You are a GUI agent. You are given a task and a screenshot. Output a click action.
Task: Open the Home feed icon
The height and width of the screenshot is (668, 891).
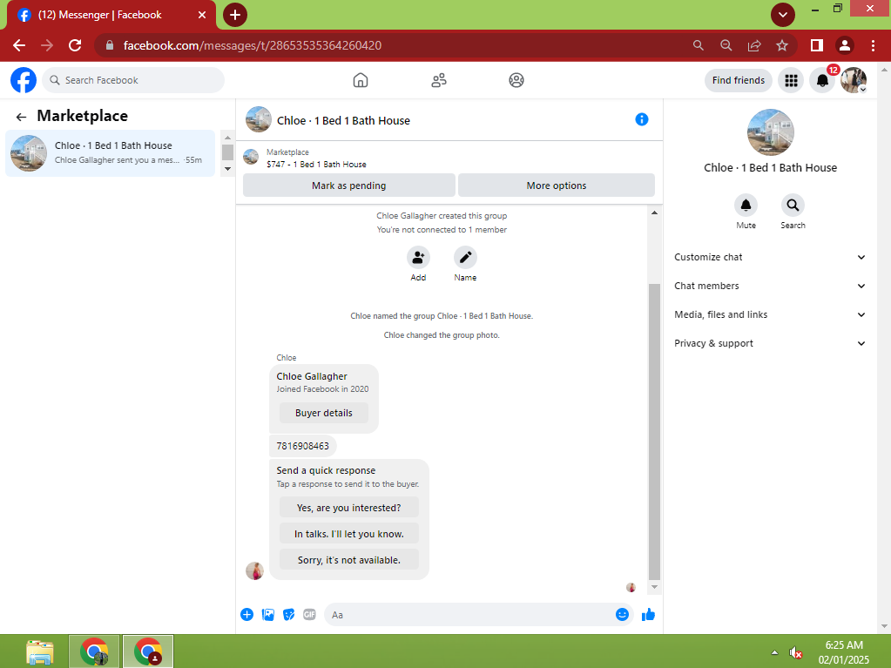pyautogui.click(x=361, y=80)
